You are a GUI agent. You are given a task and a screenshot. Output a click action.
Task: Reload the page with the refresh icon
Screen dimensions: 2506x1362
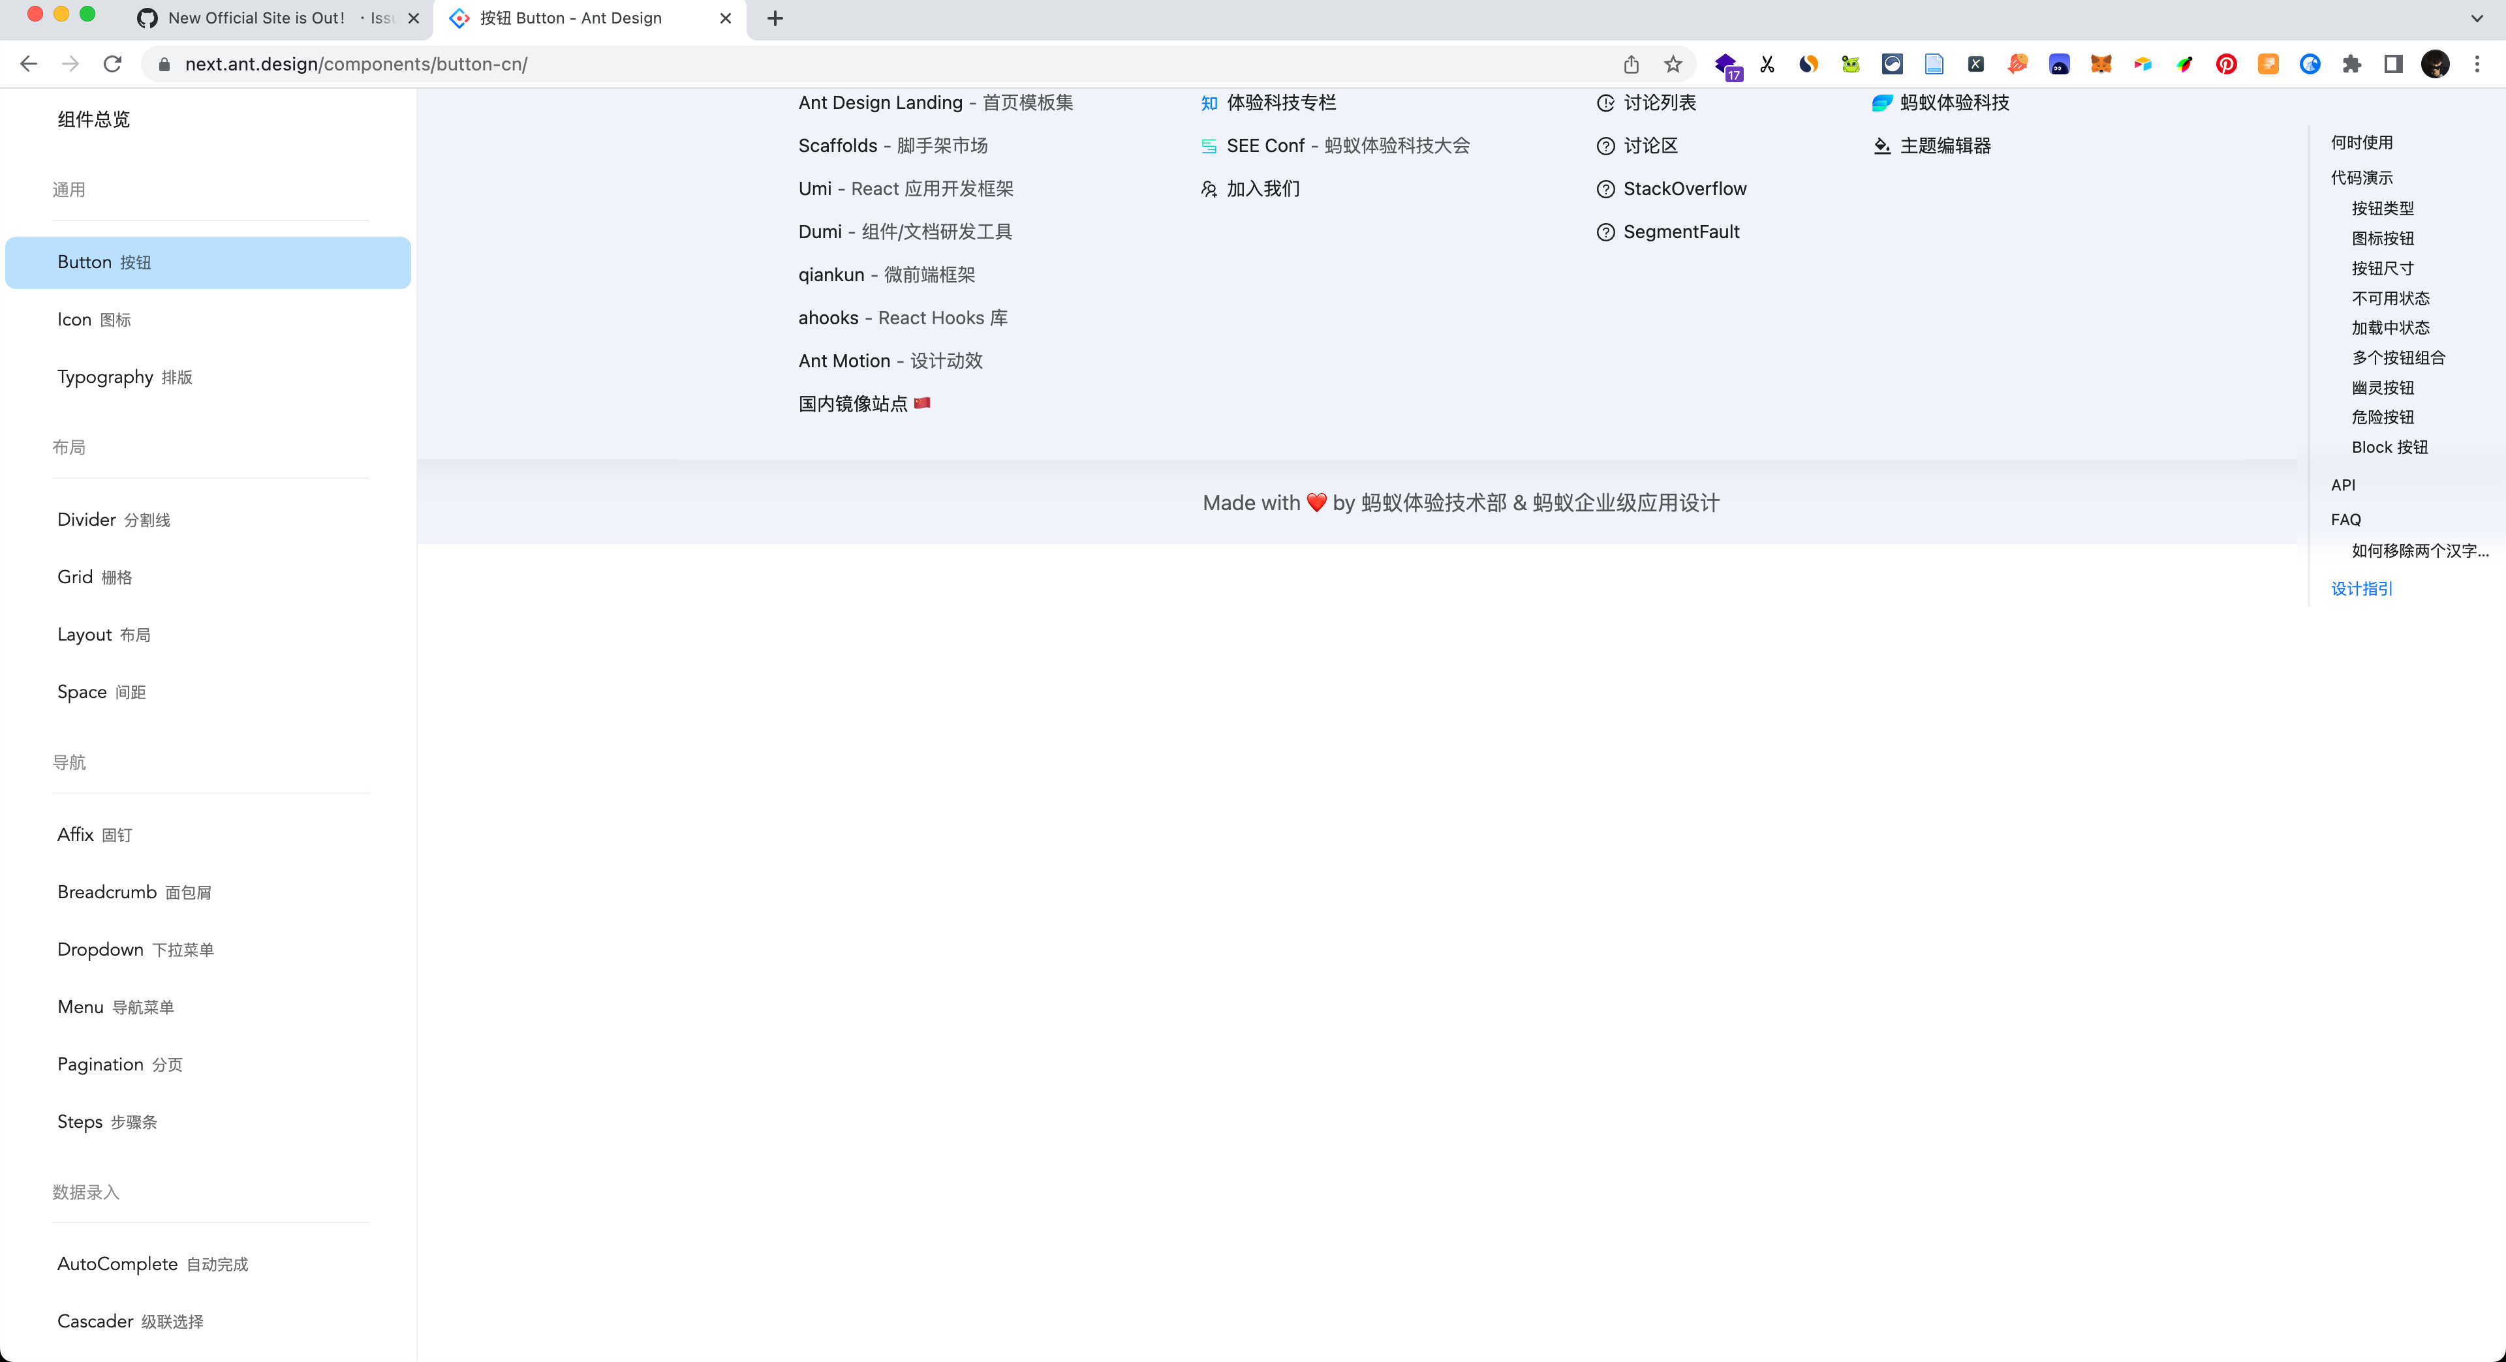coord(112,64)
